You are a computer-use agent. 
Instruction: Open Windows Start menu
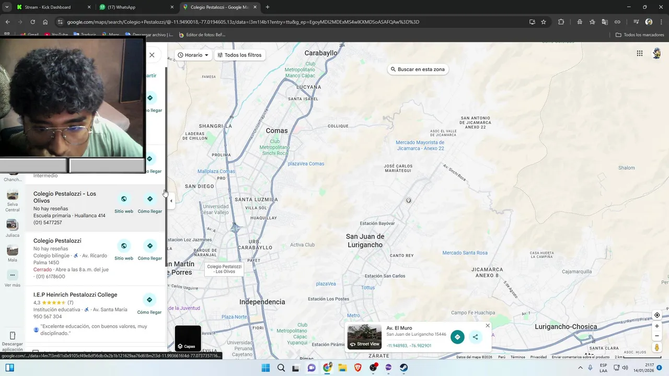point(266,368)
